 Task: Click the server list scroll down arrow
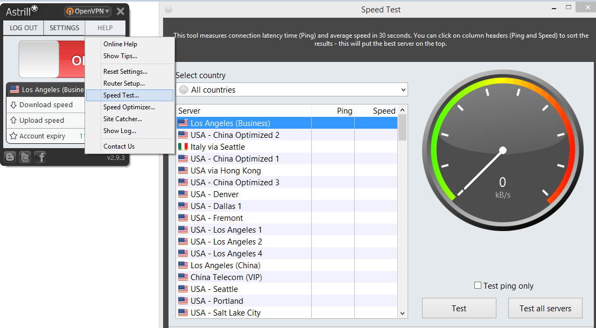(403, 313)
